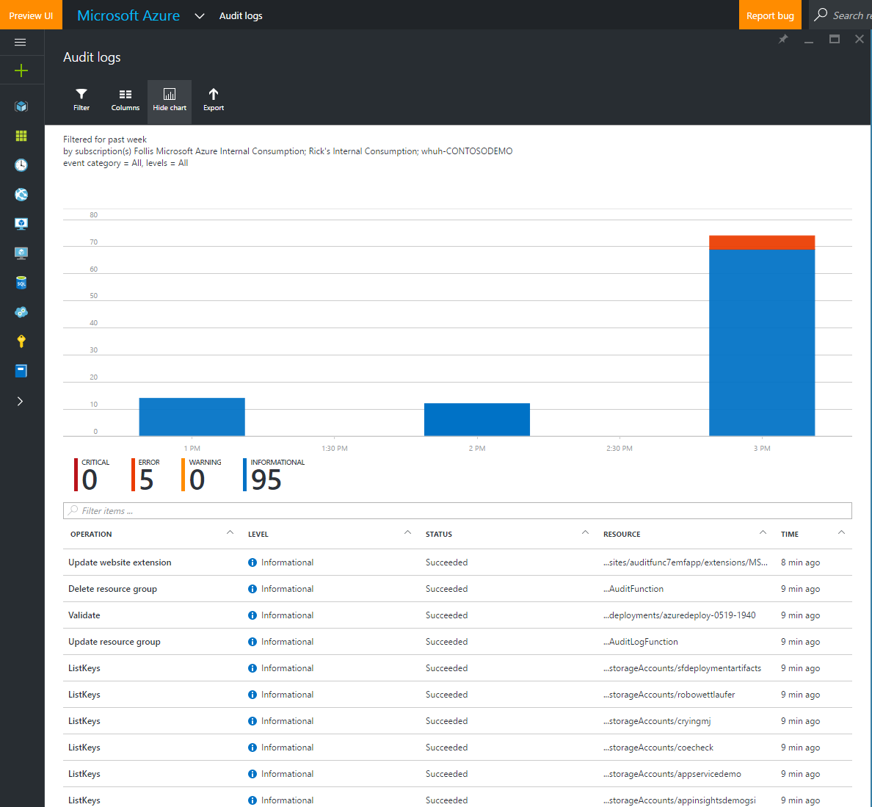Click the search magnifier icon

pyautogui.click(x=821, y=15)
